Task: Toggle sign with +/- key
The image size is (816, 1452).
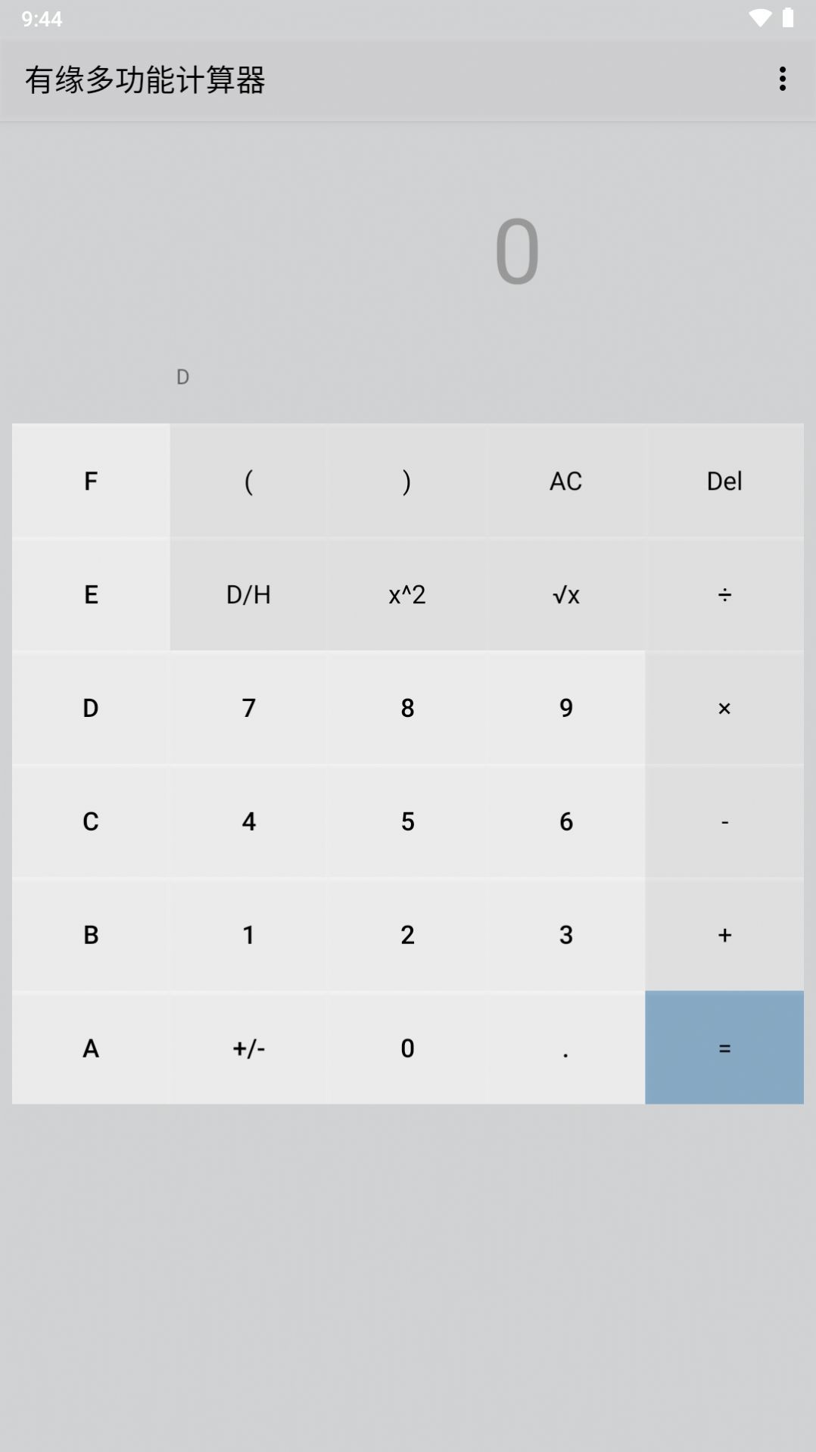Action: click(248, 1048)
